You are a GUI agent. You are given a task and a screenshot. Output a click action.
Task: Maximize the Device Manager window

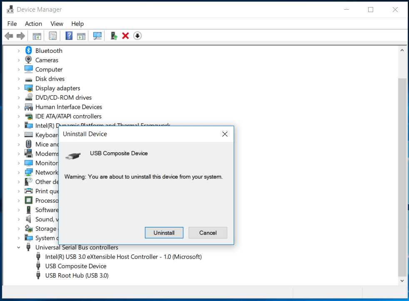coord(371,10)
